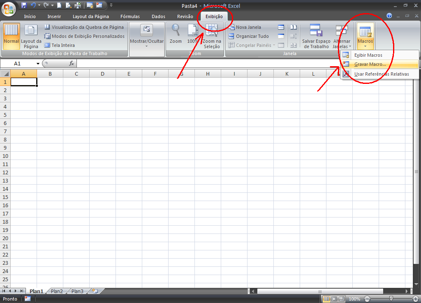Switch to the Início tab
Screen dimensions: 421x303
coord(30,16)
